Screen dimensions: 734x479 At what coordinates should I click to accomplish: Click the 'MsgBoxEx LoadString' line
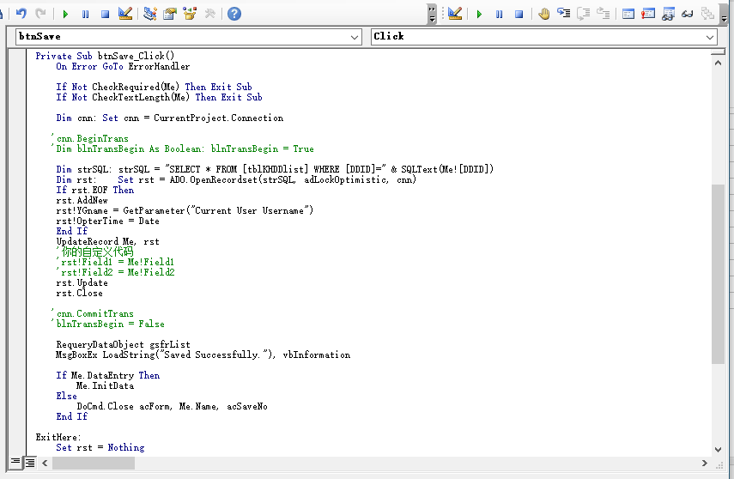203,355
